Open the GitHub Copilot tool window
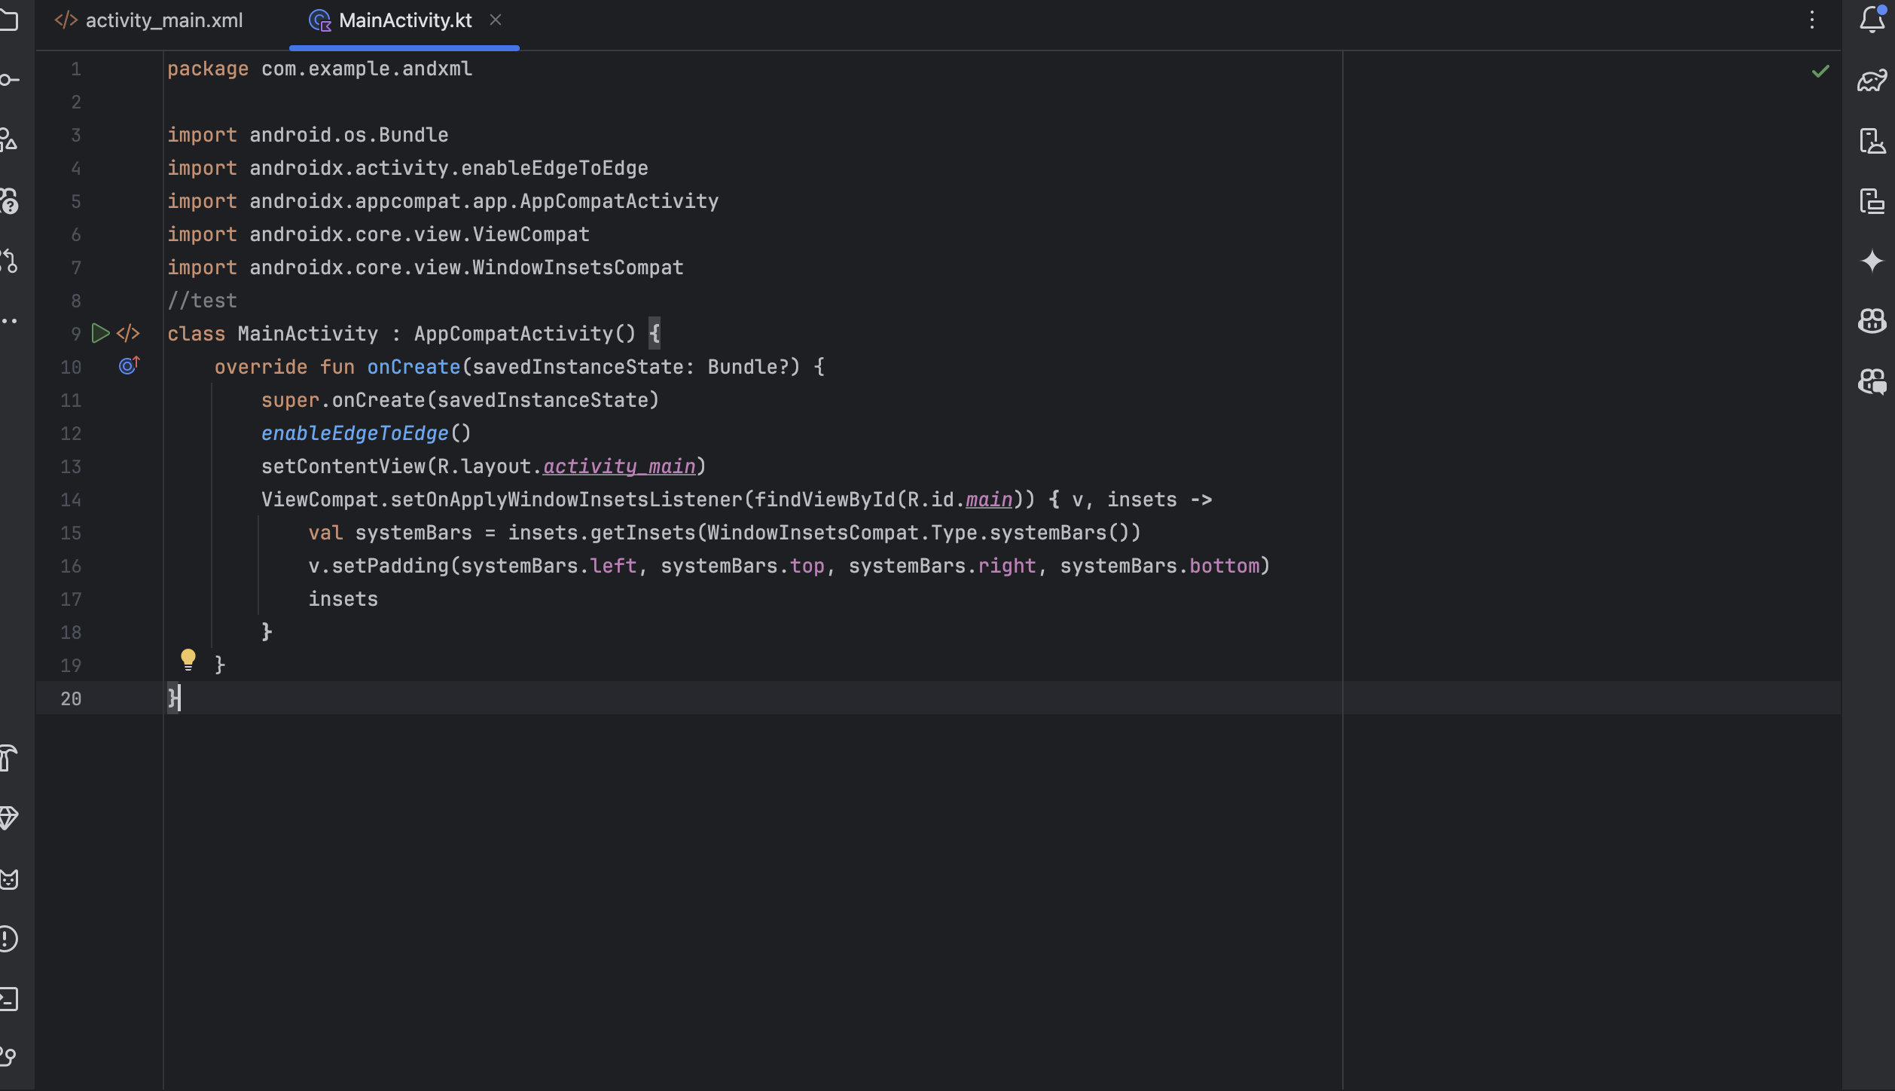 pyautogui.click(x=1872, y=321)
